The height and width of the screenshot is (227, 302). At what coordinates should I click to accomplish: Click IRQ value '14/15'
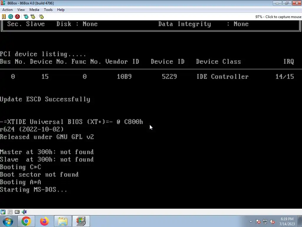[x=285, y=77]
